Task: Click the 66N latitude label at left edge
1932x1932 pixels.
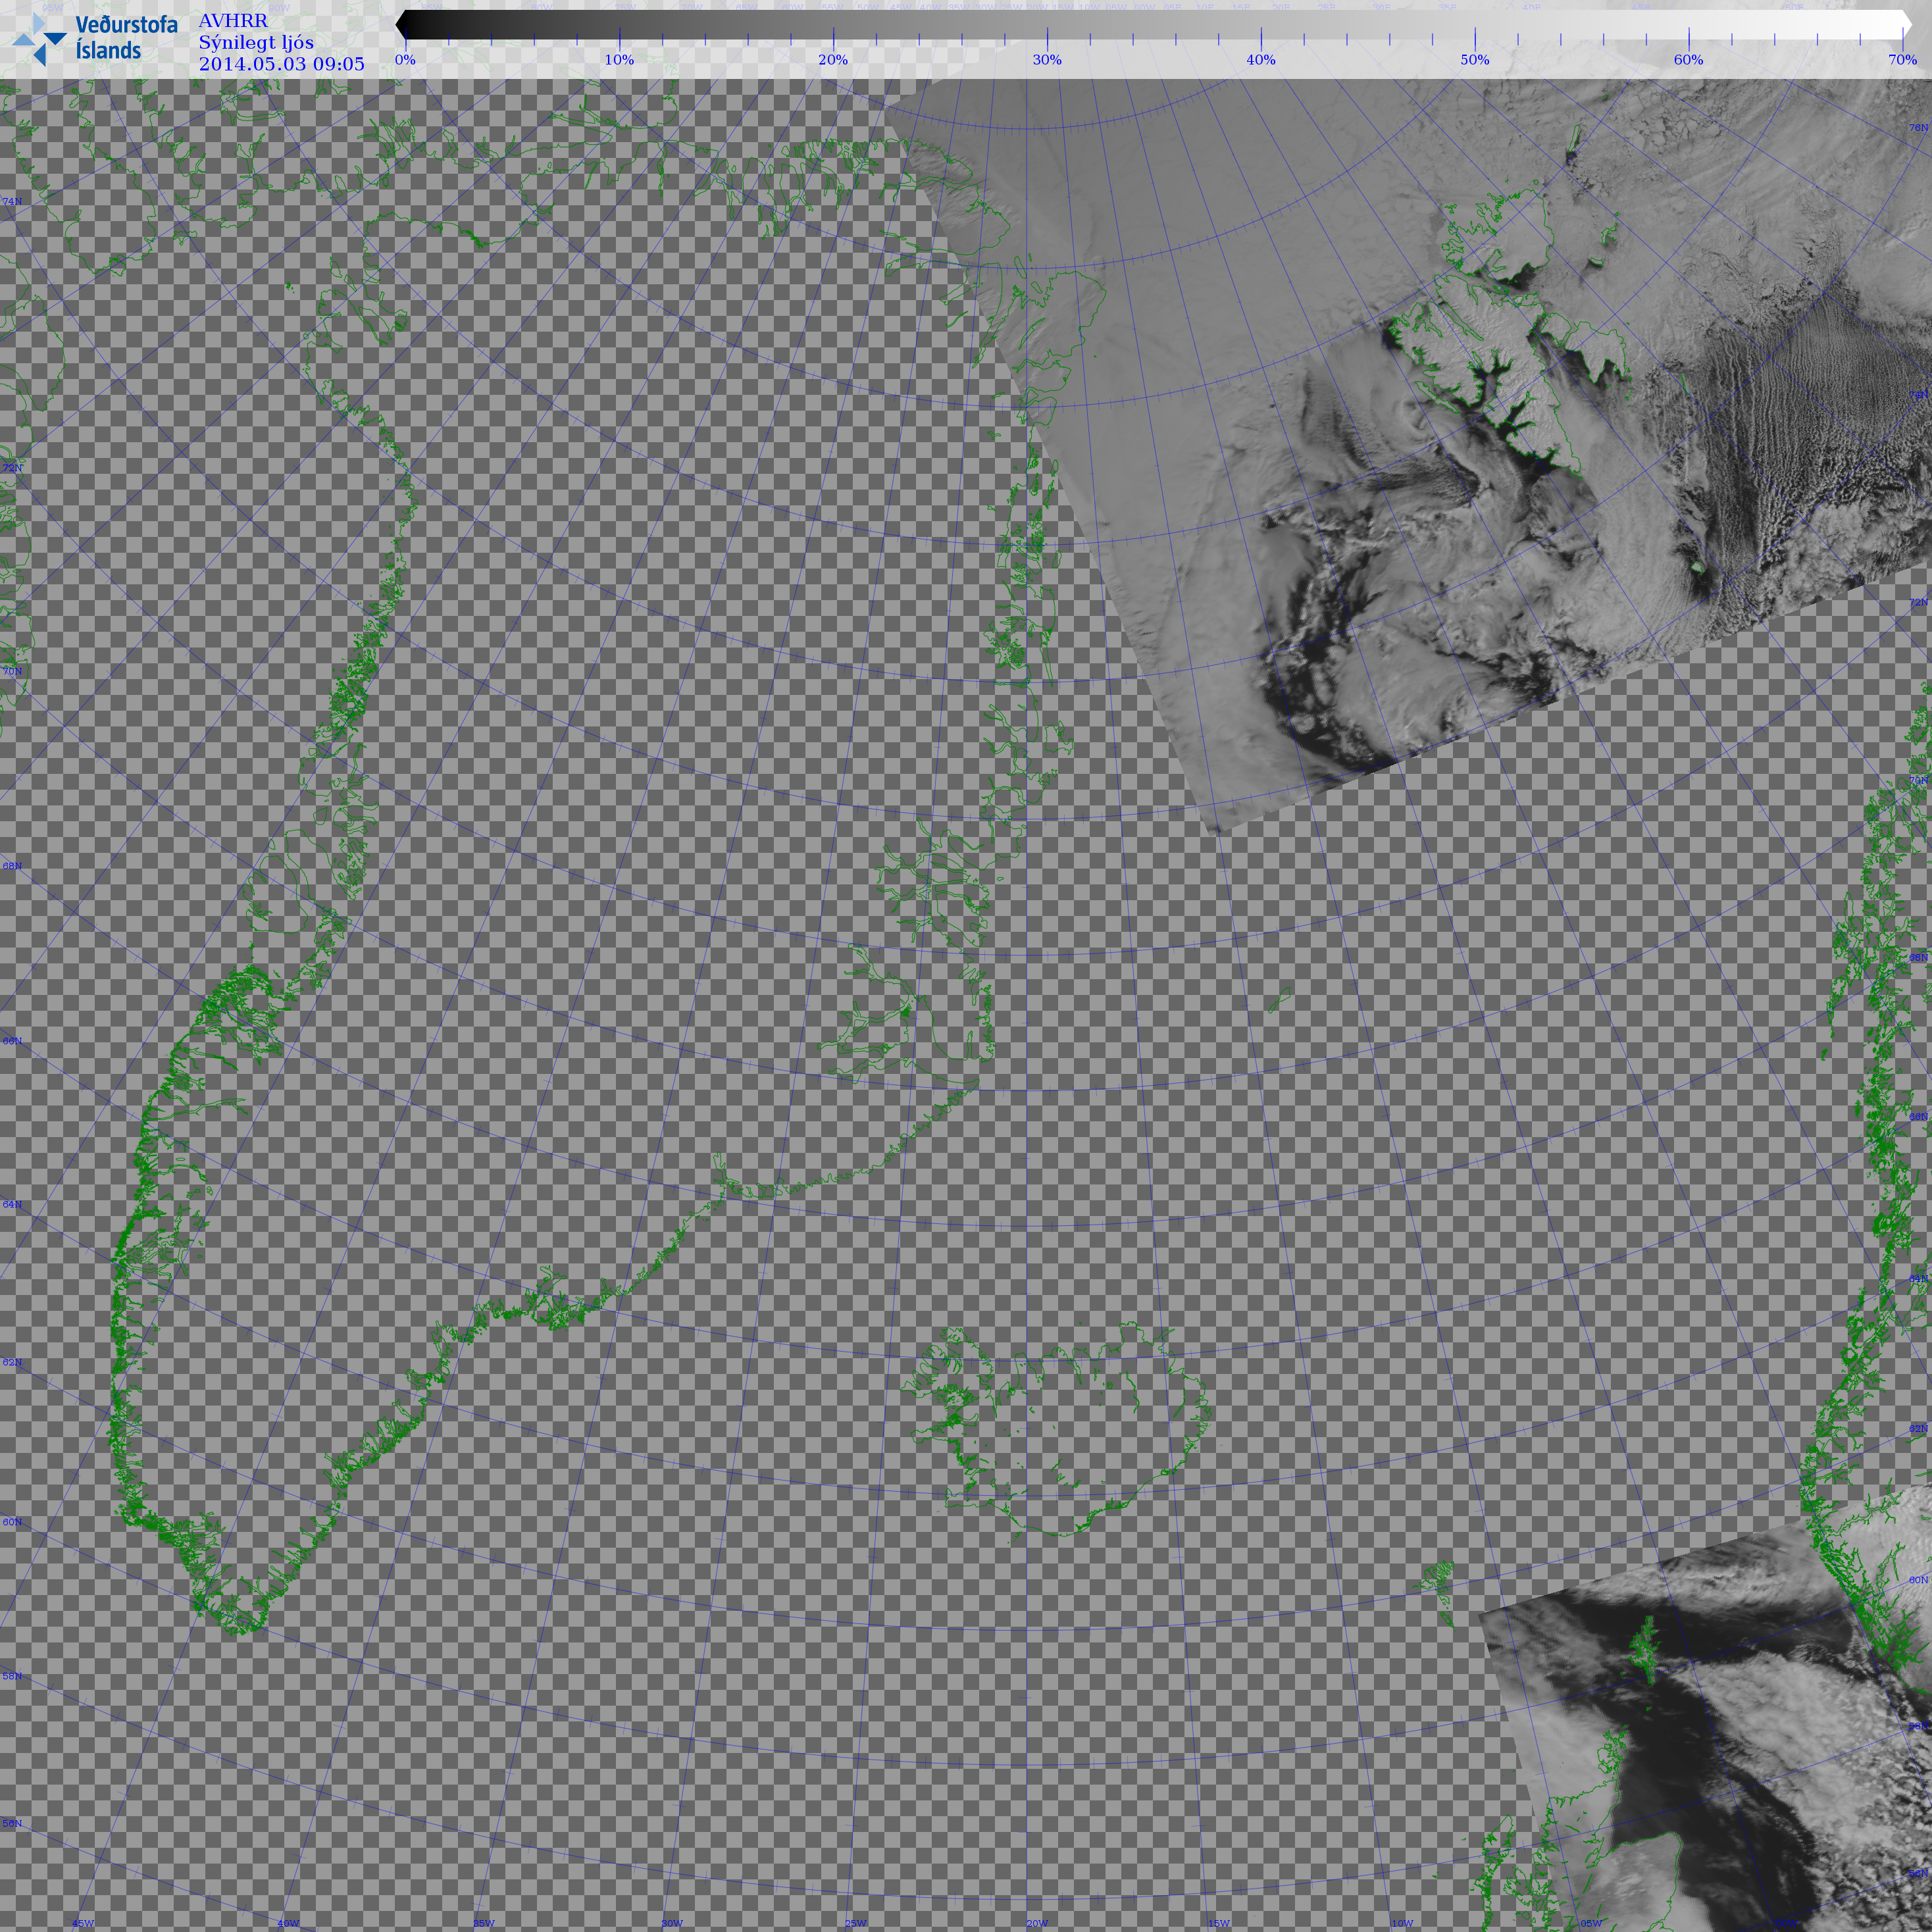Action: [x=12, y=1041]
